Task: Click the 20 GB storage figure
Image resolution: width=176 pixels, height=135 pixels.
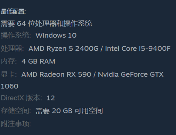Action: pos(62,111)
